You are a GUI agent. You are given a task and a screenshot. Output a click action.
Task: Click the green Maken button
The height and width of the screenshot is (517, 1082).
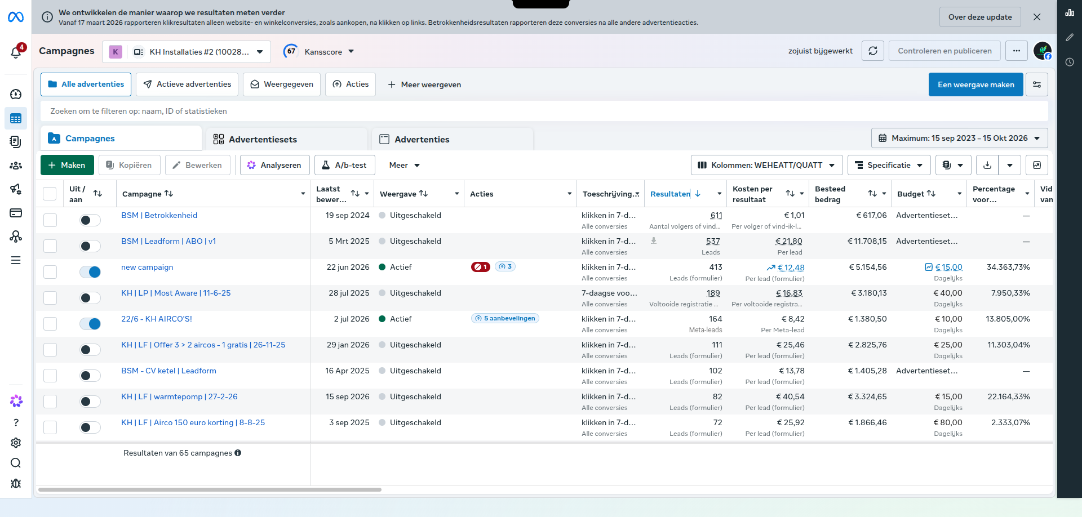click(x=67, y=165)
